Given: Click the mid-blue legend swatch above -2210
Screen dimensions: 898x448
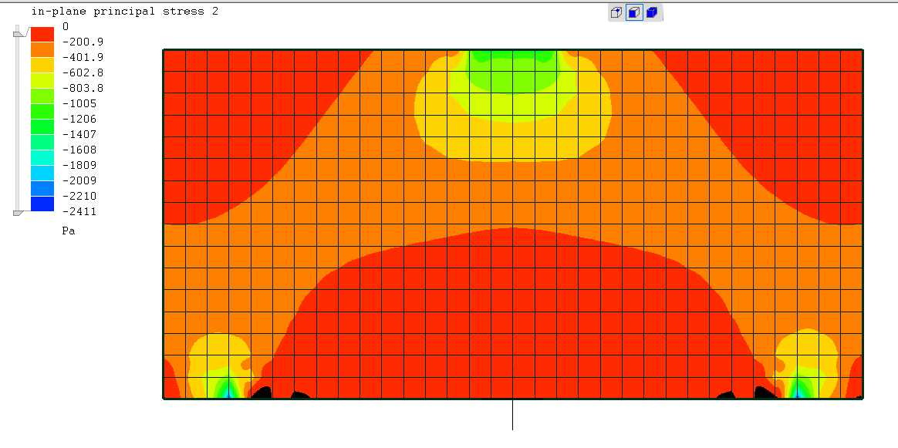Looking at the screenshot, I should tap(42, 189).
